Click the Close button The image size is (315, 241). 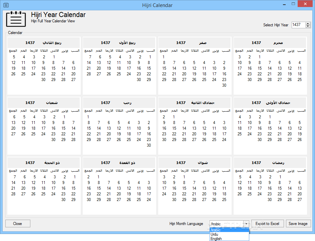(x=18, y=224)
